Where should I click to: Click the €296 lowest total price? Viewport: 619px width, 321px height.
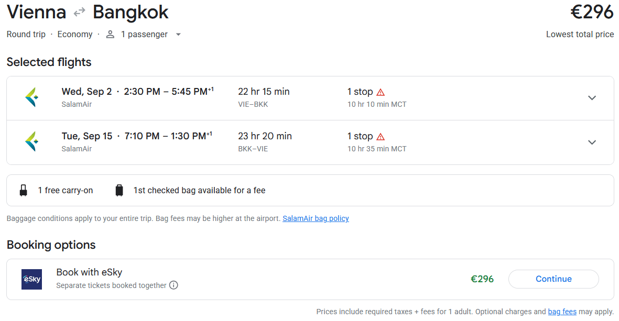pyautogui.click(x=592, y=12)
